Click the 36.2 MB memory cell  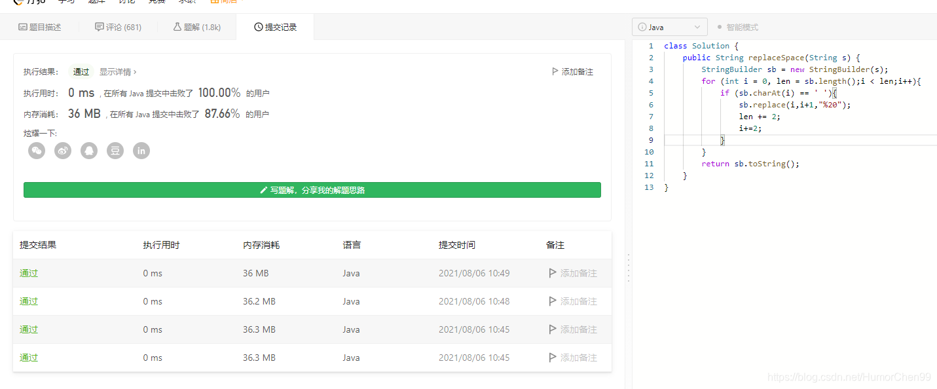[x=259, y=301]
